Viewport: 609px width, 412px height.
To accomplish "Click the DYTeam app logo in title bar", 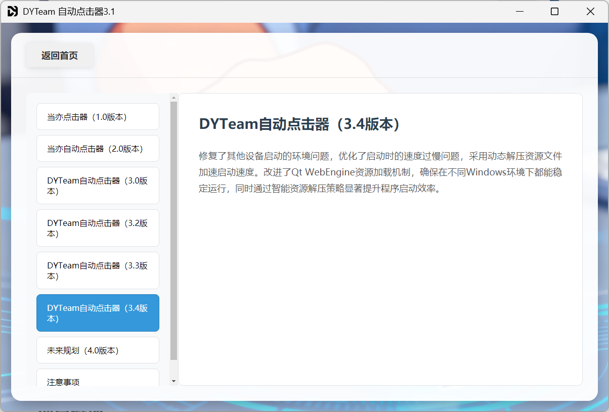I will click(13, 11).
